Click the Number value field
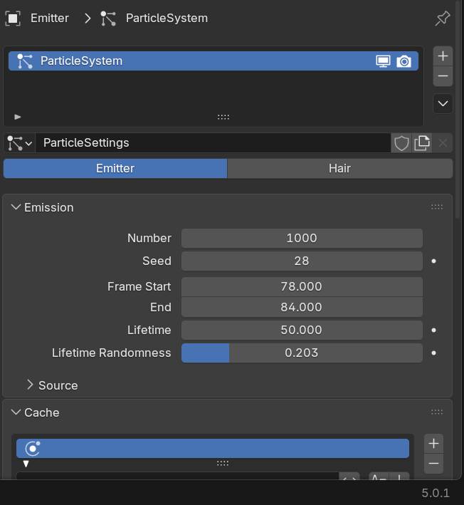 click(302, 239)
